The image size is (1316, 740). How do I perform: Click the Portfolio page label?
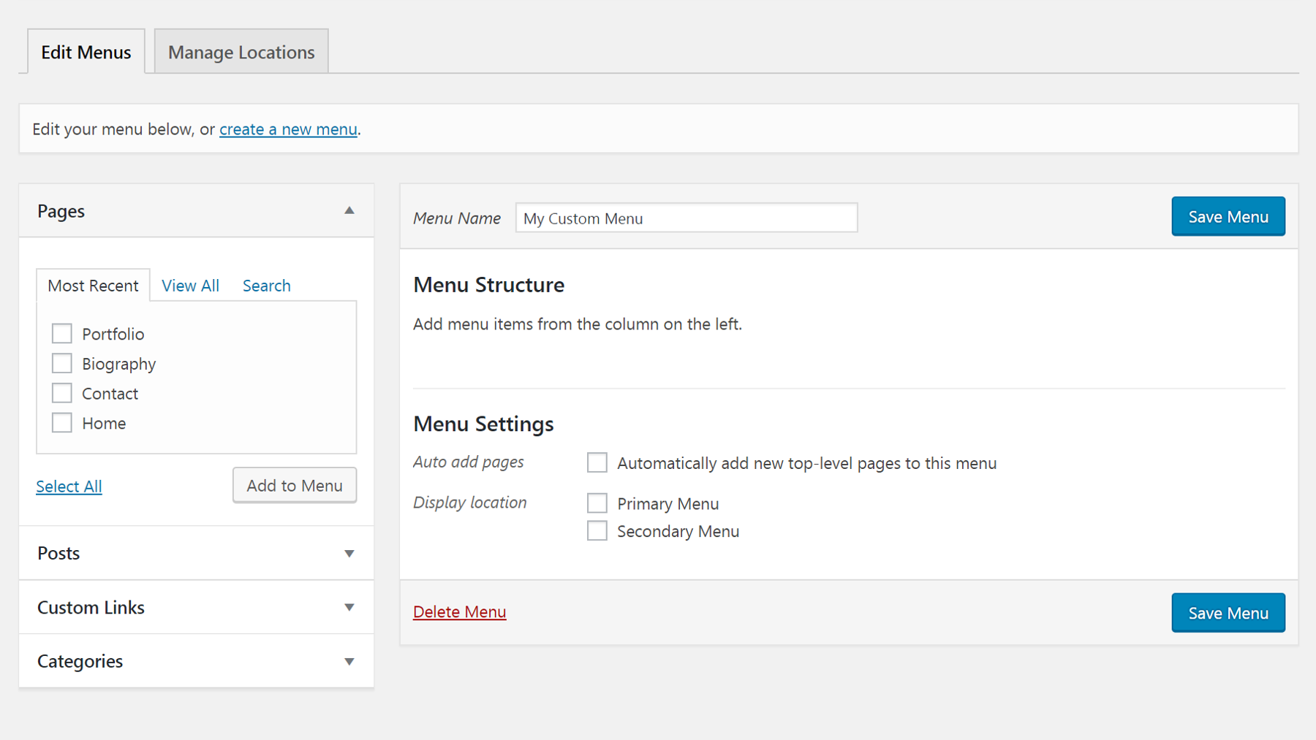(113, 334)
